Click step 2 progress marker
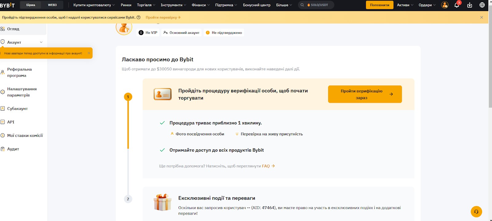The width and height of the screenshot is (492, 221). tap(128, 199)
